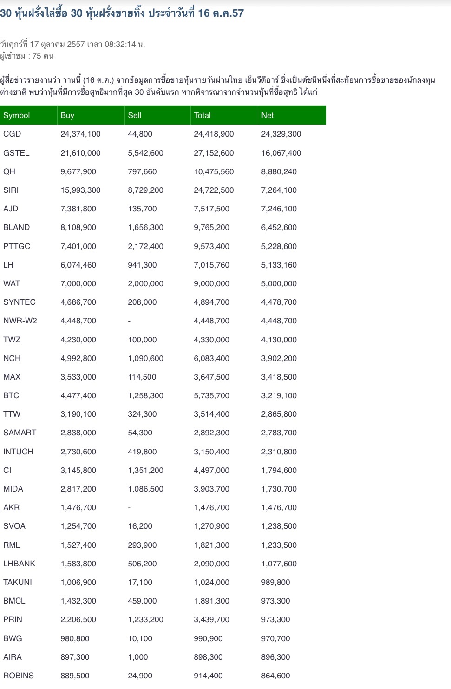Click the Total column header
The width and height of the screenshot is (451, 689).
[x=203, y=115]
